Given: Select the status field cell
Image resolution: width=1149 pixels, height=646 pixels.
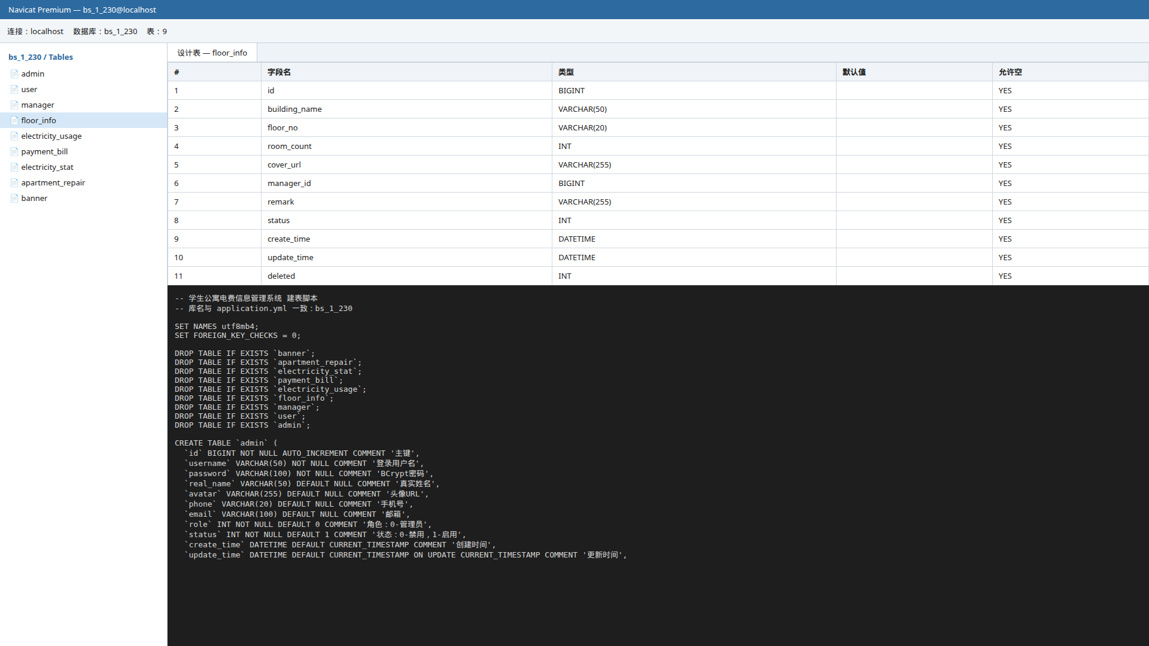Looking at the screenshot, I should pyautogui.click(x=406, y=220).
